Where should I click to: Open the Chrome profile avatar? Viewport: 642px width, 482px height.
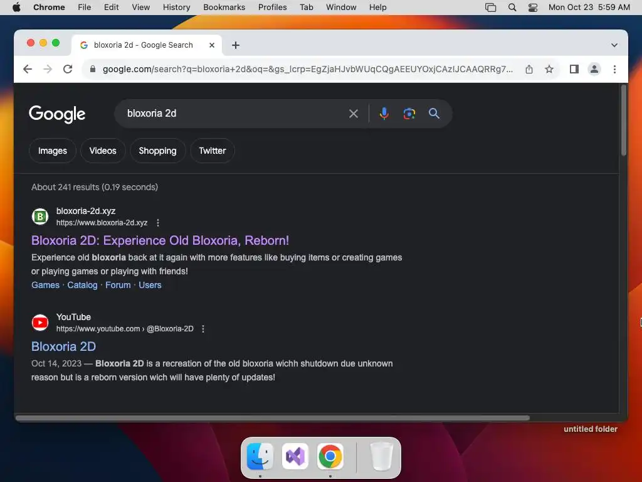tap(594, 69)
